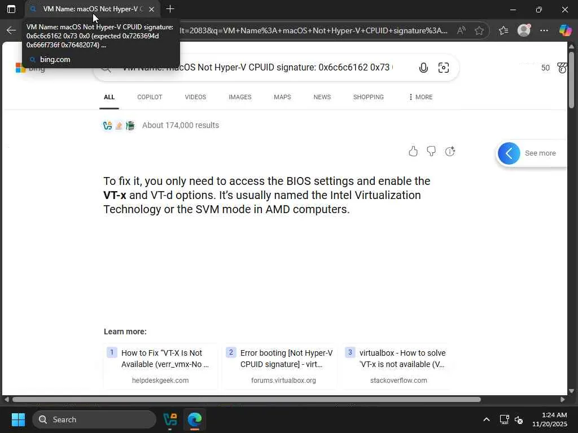
Task: Click the first source site icon by results
Action: [107, 126]
